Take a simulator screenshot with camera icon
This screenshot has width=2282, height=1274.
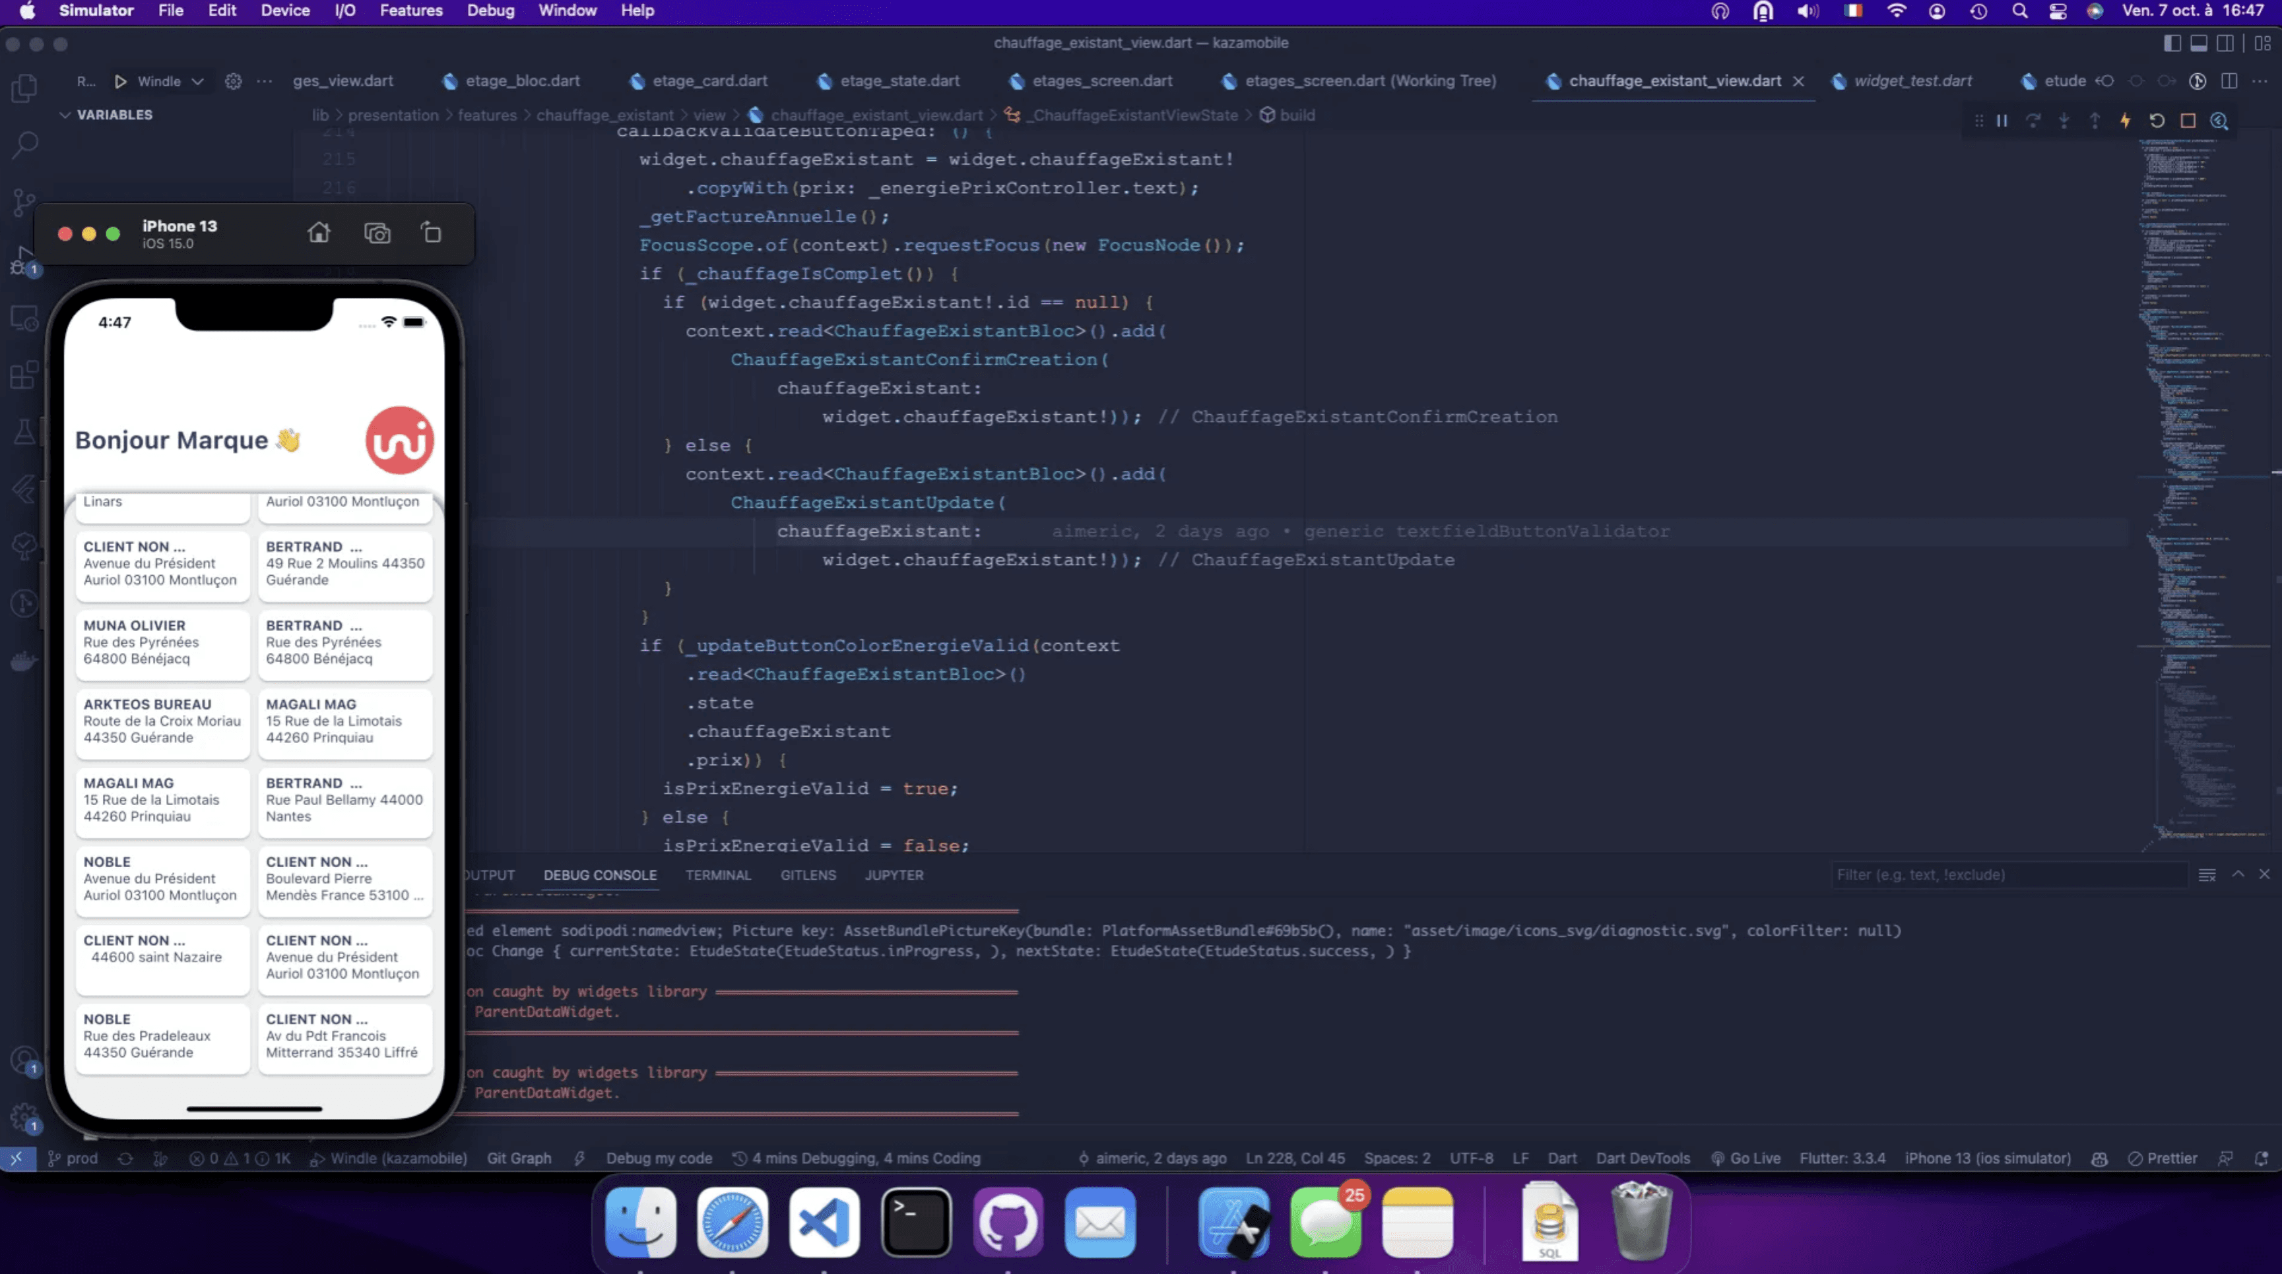pyautogui.click(x=377, y=233)
